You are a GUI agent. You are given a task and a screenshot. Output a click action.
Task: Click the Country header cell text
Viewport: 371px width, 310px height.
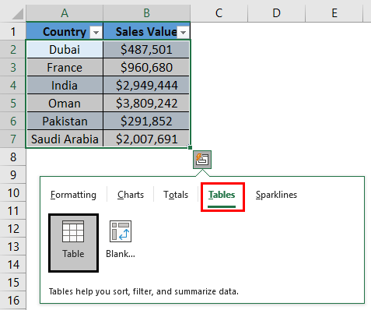65,32
